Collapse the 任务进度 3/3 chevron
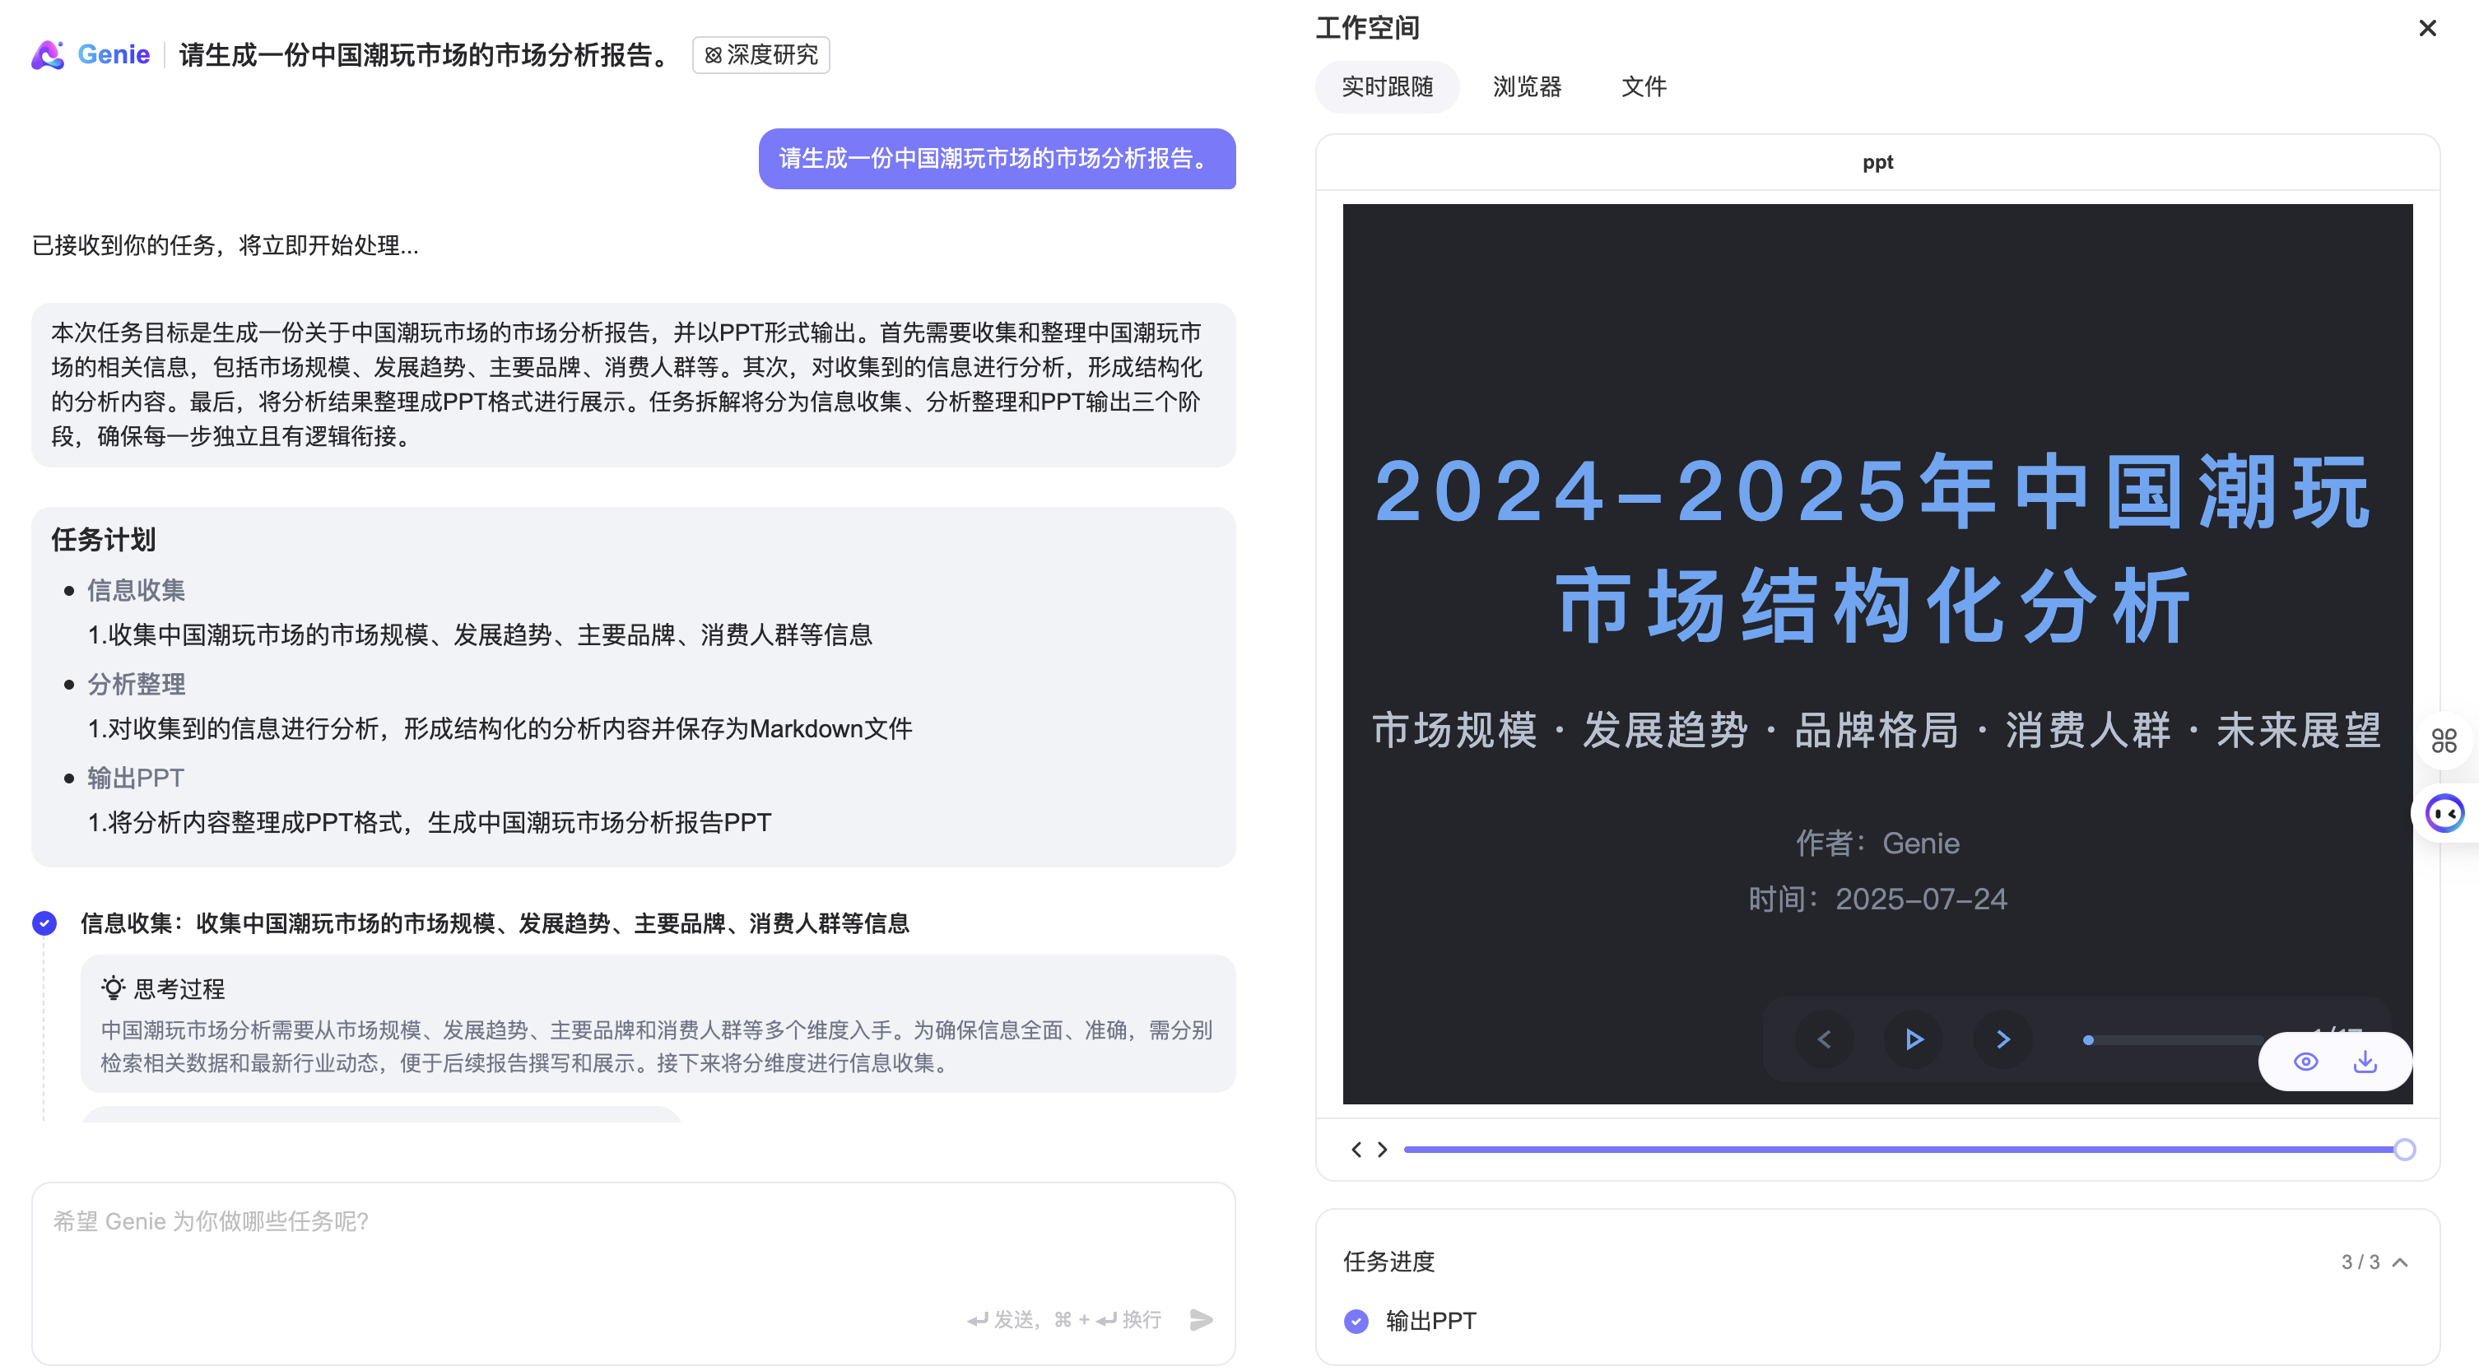Viewport: 2479px width, 1371px height. (x=2400, y=1262)
